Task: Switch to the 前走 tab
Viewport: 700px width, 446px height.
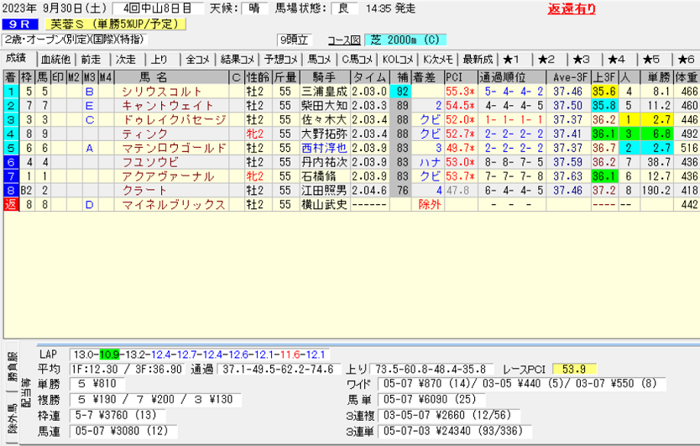Action: (91, 59)
